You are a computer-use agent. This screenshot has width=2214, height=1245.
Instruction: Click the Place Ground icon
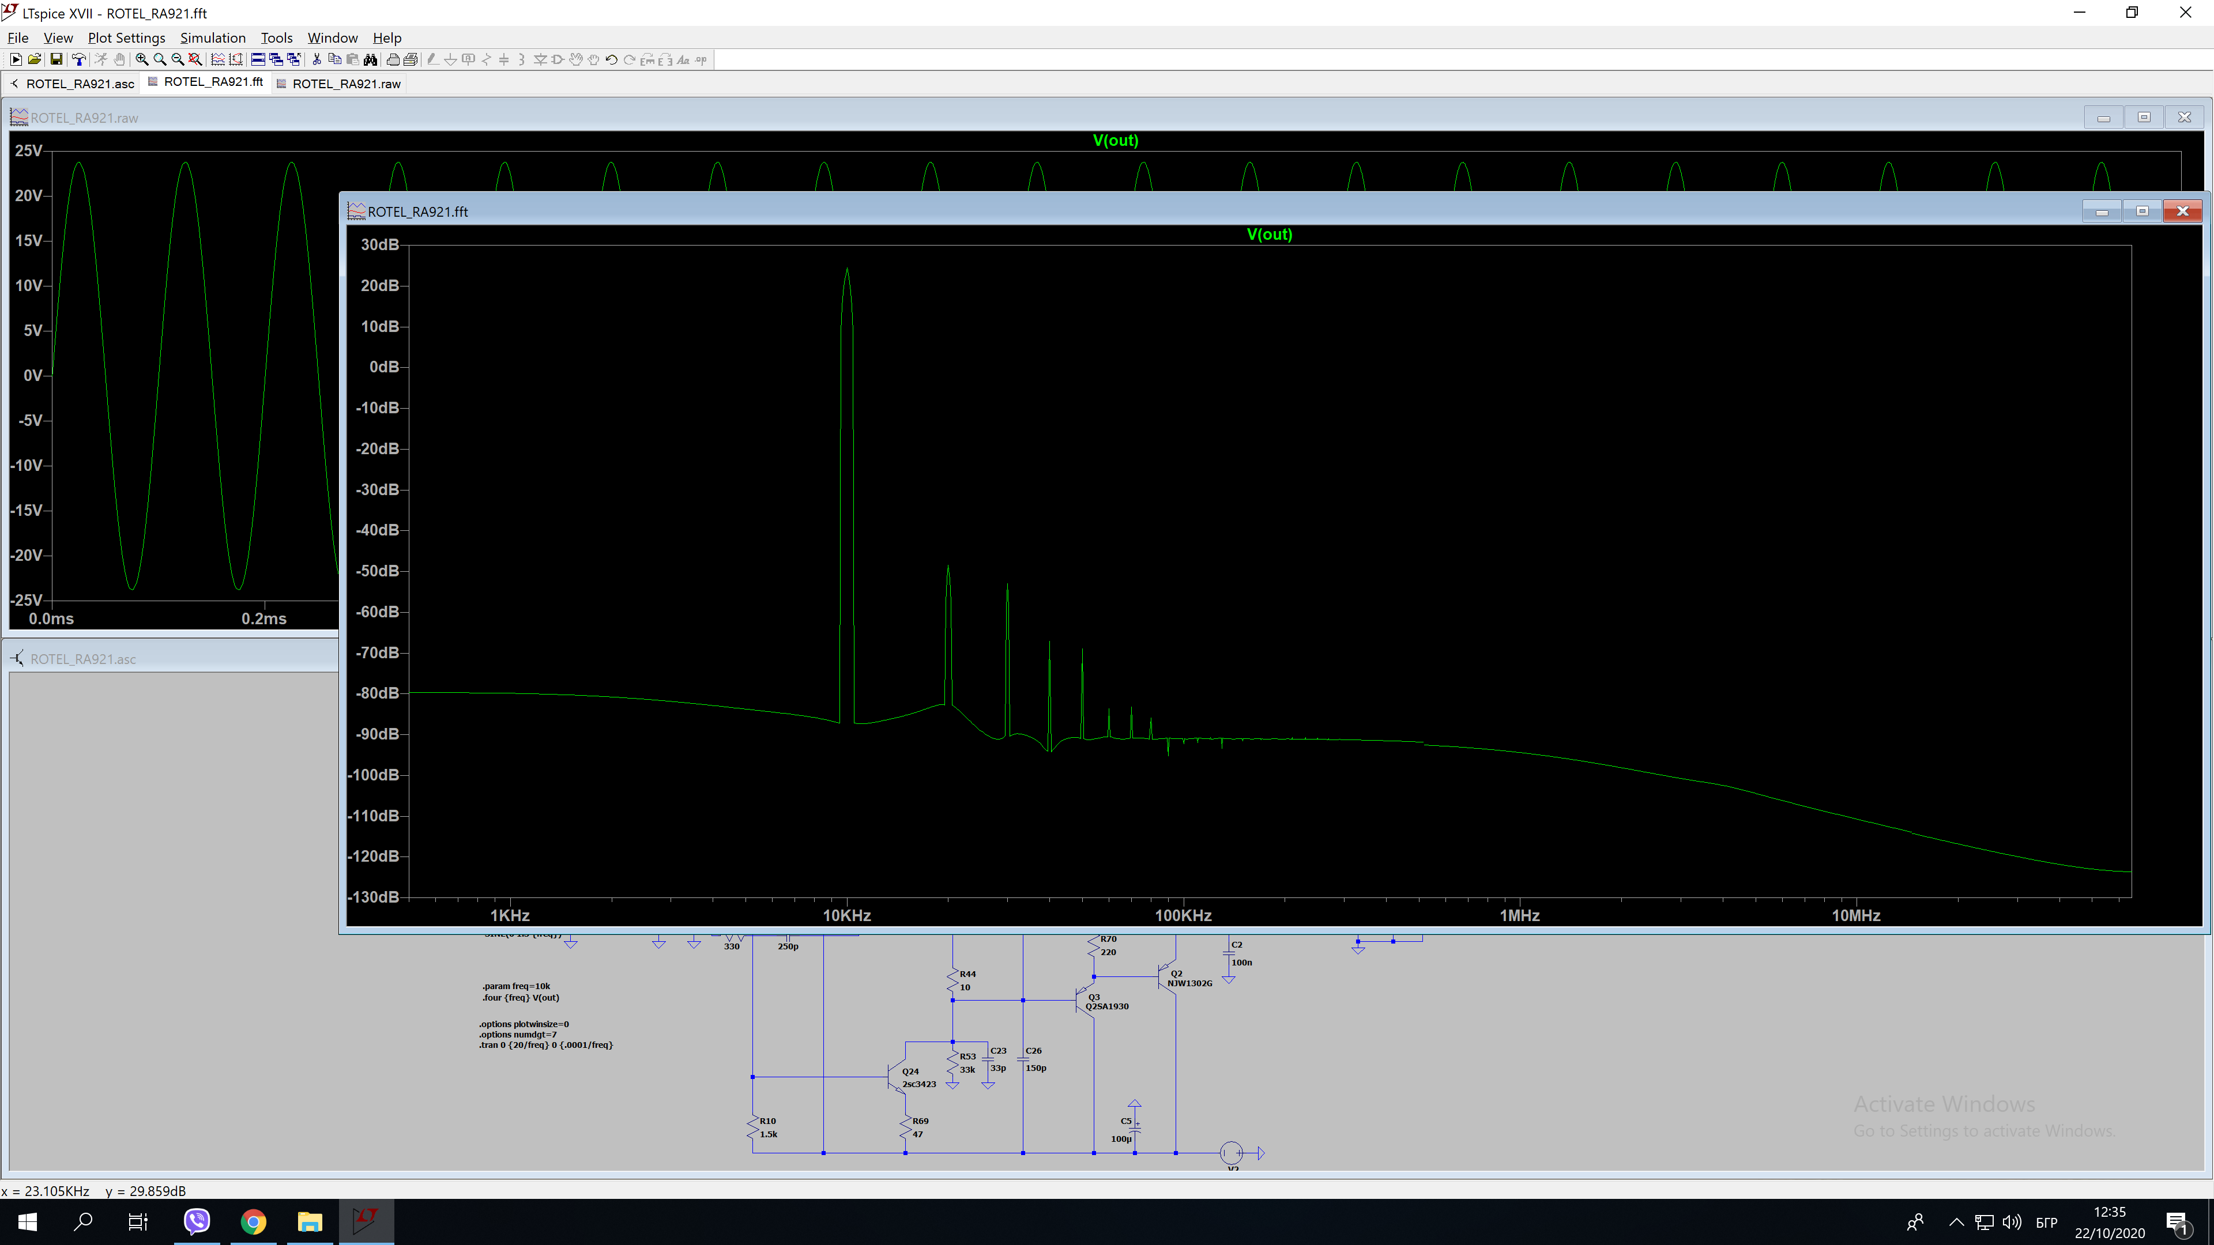click(450, 59)
